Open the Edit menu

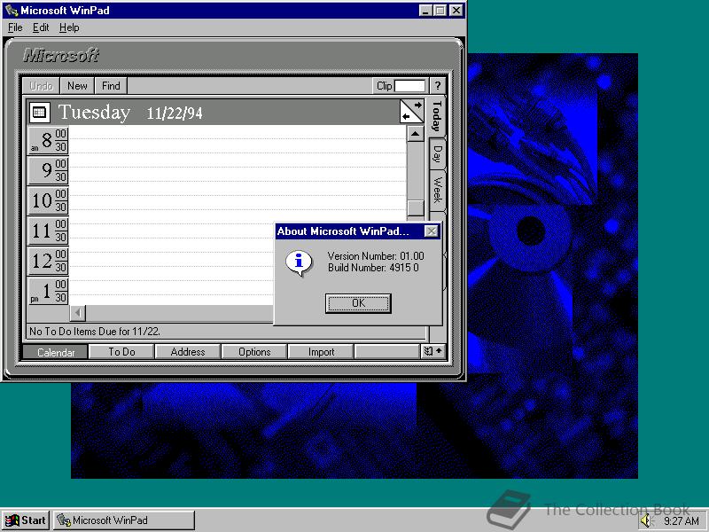tap(41, 27)
